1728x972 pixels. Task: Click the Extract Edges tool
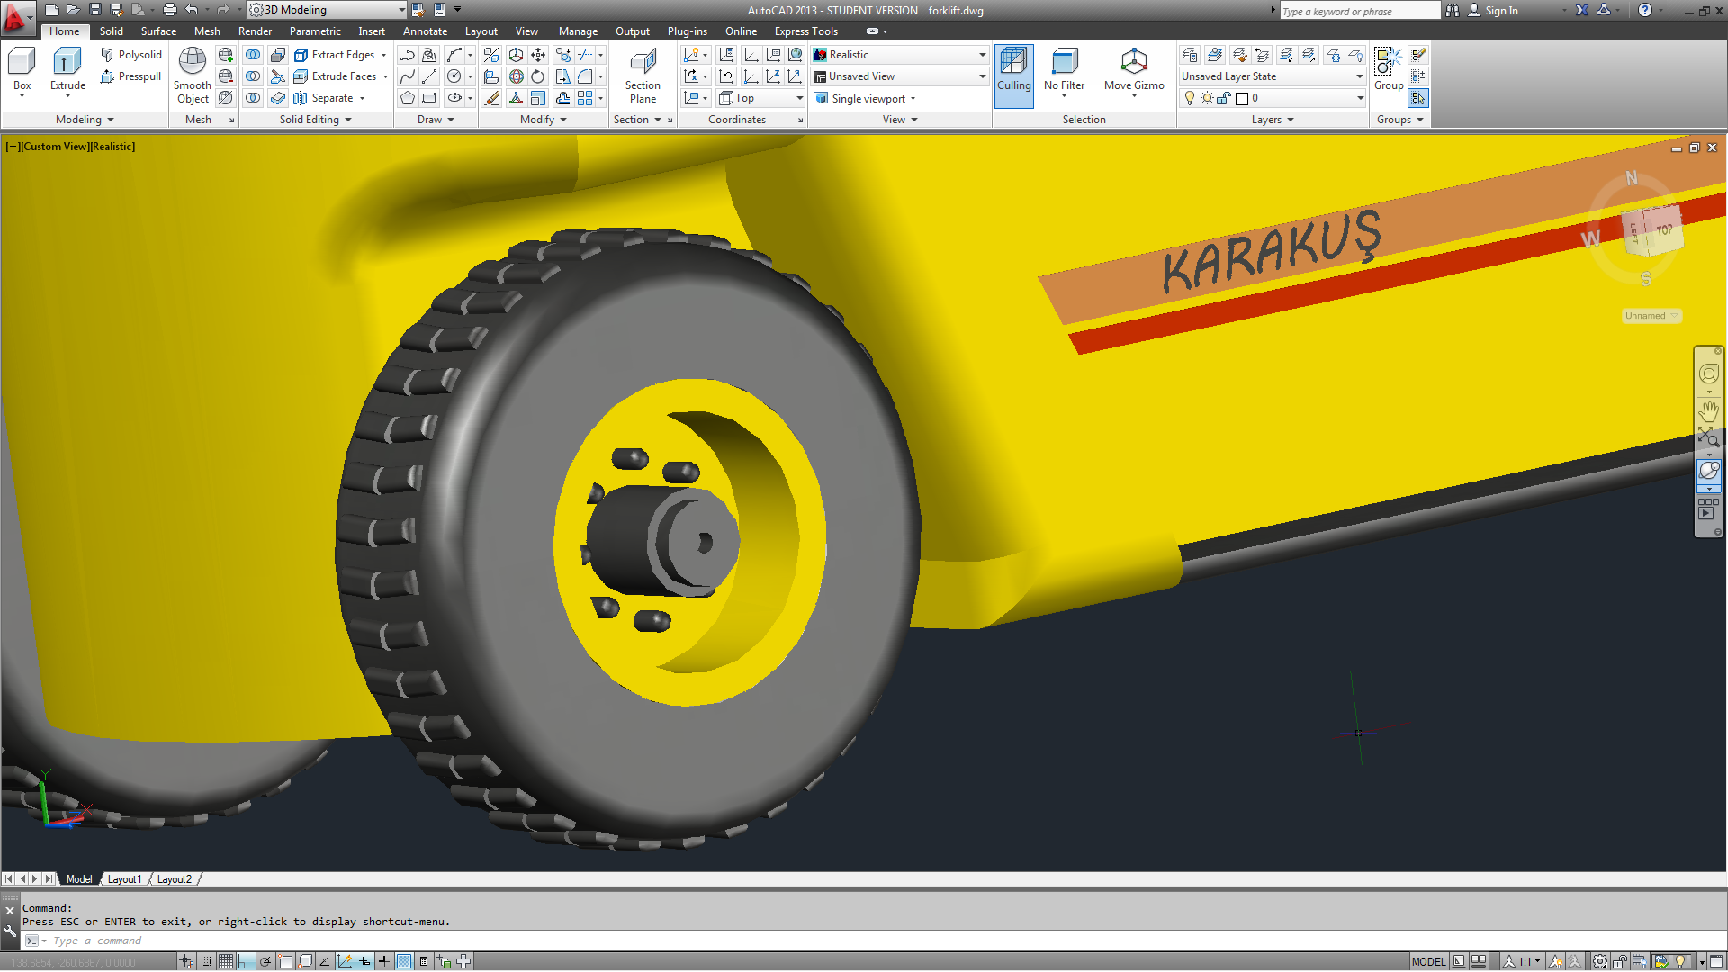(x=336, y=55)
